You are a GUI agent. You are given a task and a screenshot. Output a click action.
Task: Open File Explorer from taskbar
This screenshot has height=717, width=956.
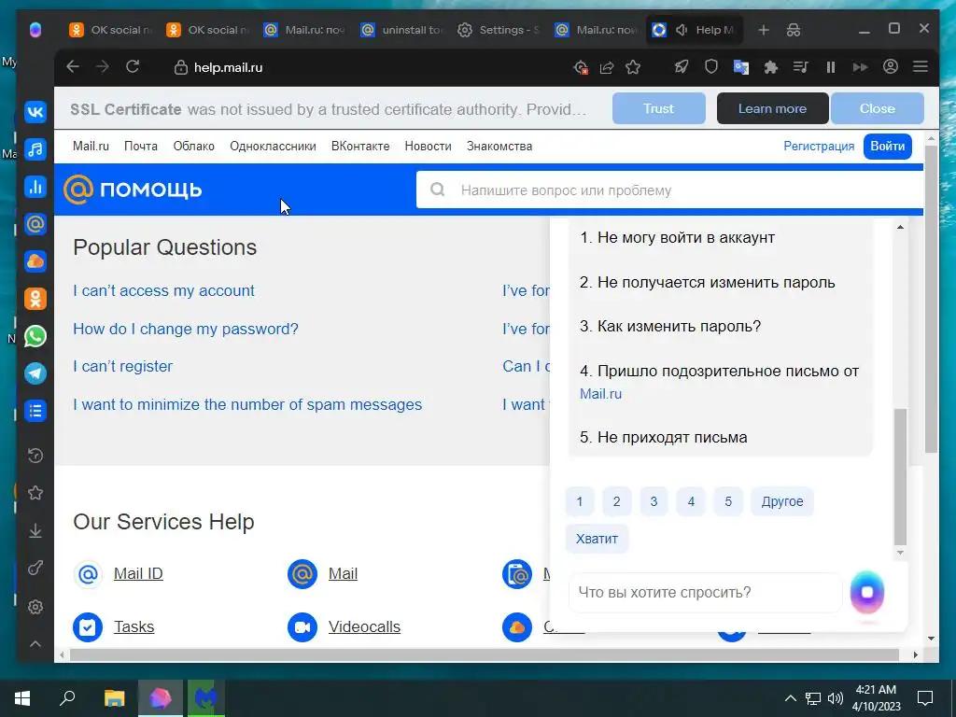coord(114,698)
